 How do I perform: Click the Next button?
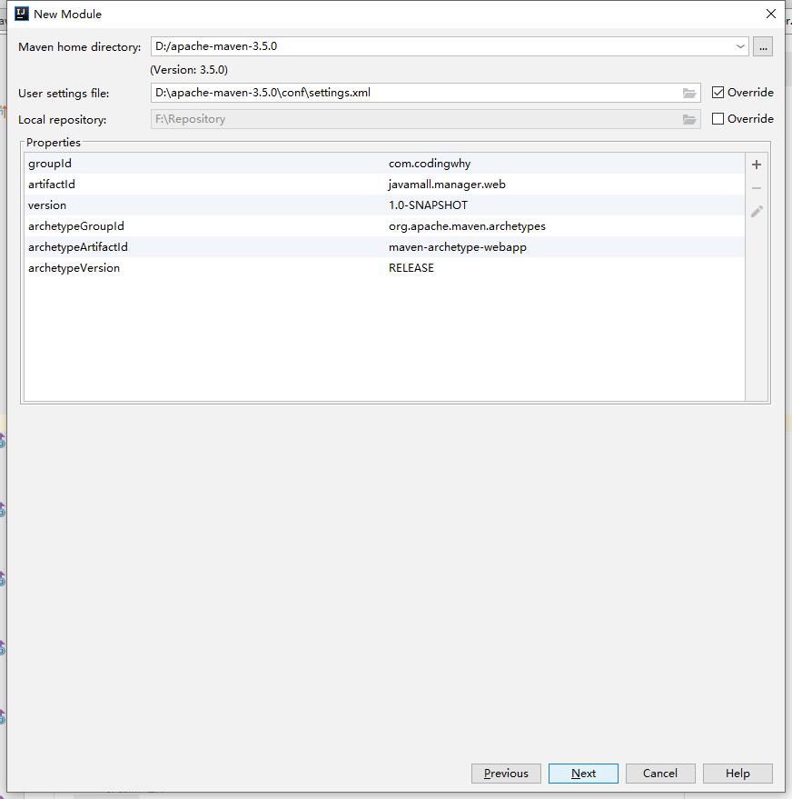583,774
